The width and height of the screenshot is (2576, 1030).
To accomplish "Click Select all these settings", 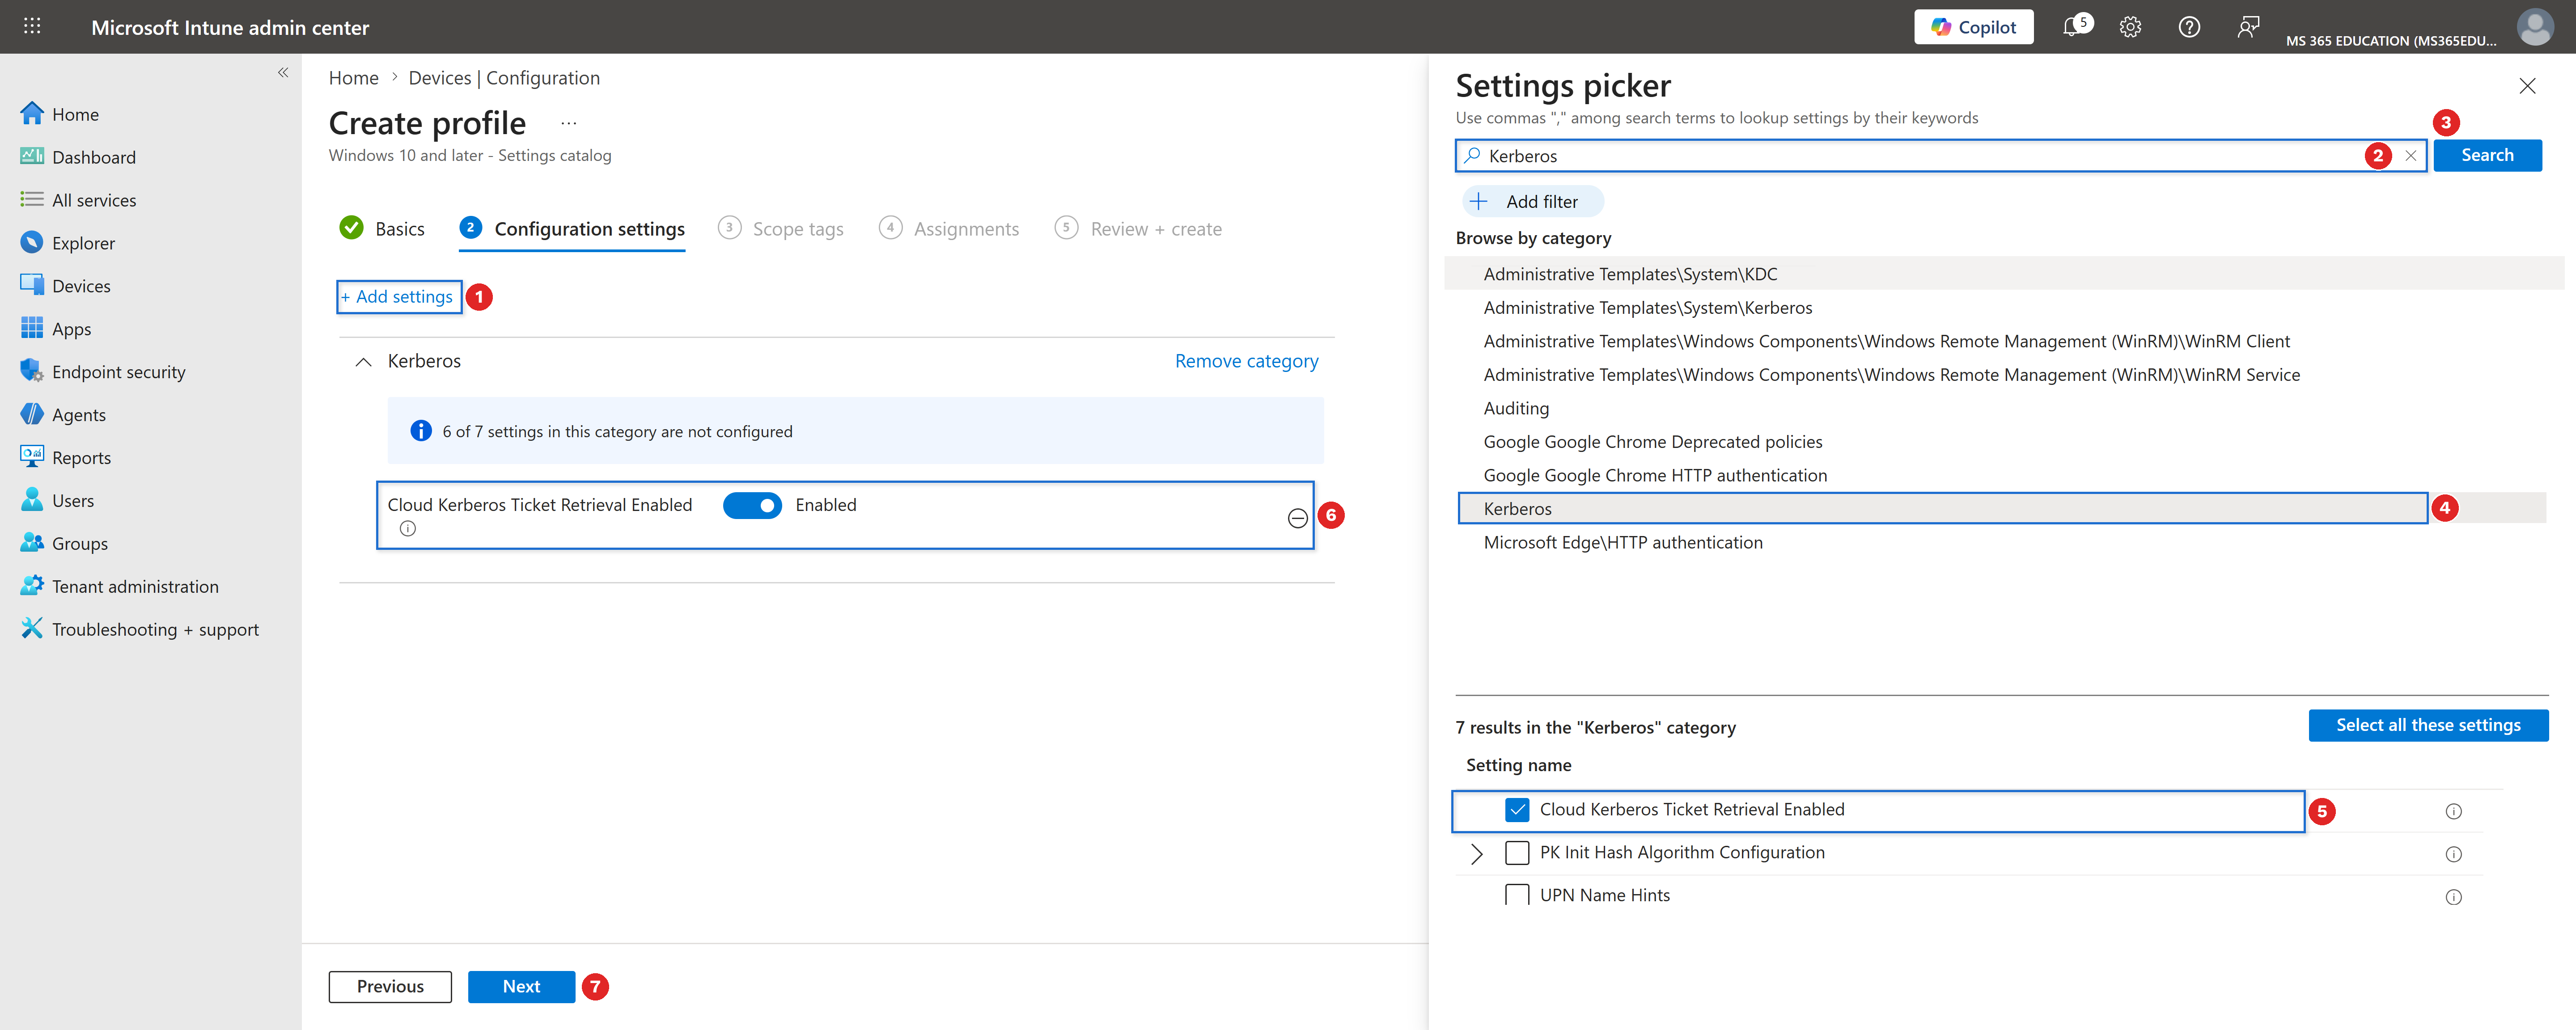I will pyautogui.click(x=2428, y=725).
